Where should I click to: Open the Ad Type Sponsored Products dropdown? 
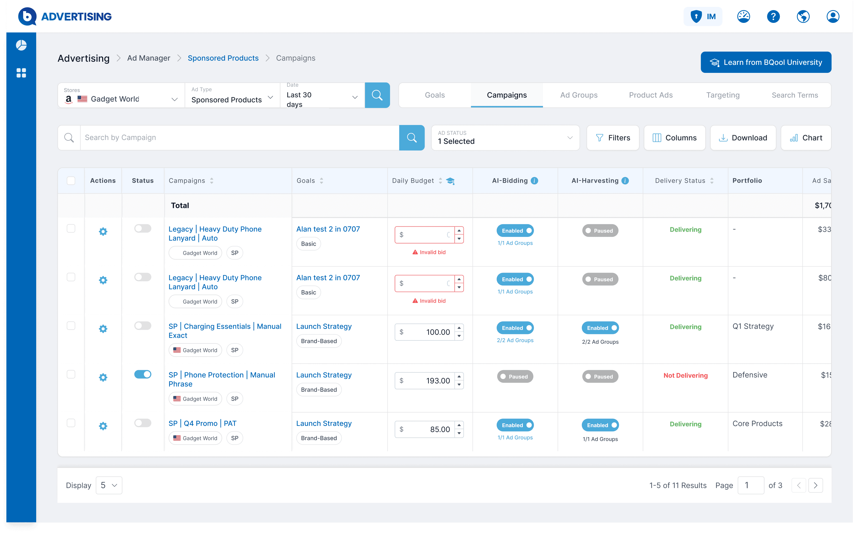coord(232,95)
